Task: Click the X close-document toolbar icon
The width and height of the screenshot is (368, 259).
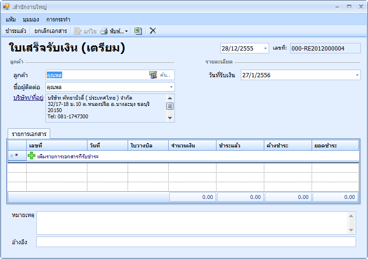Action: 153,31
